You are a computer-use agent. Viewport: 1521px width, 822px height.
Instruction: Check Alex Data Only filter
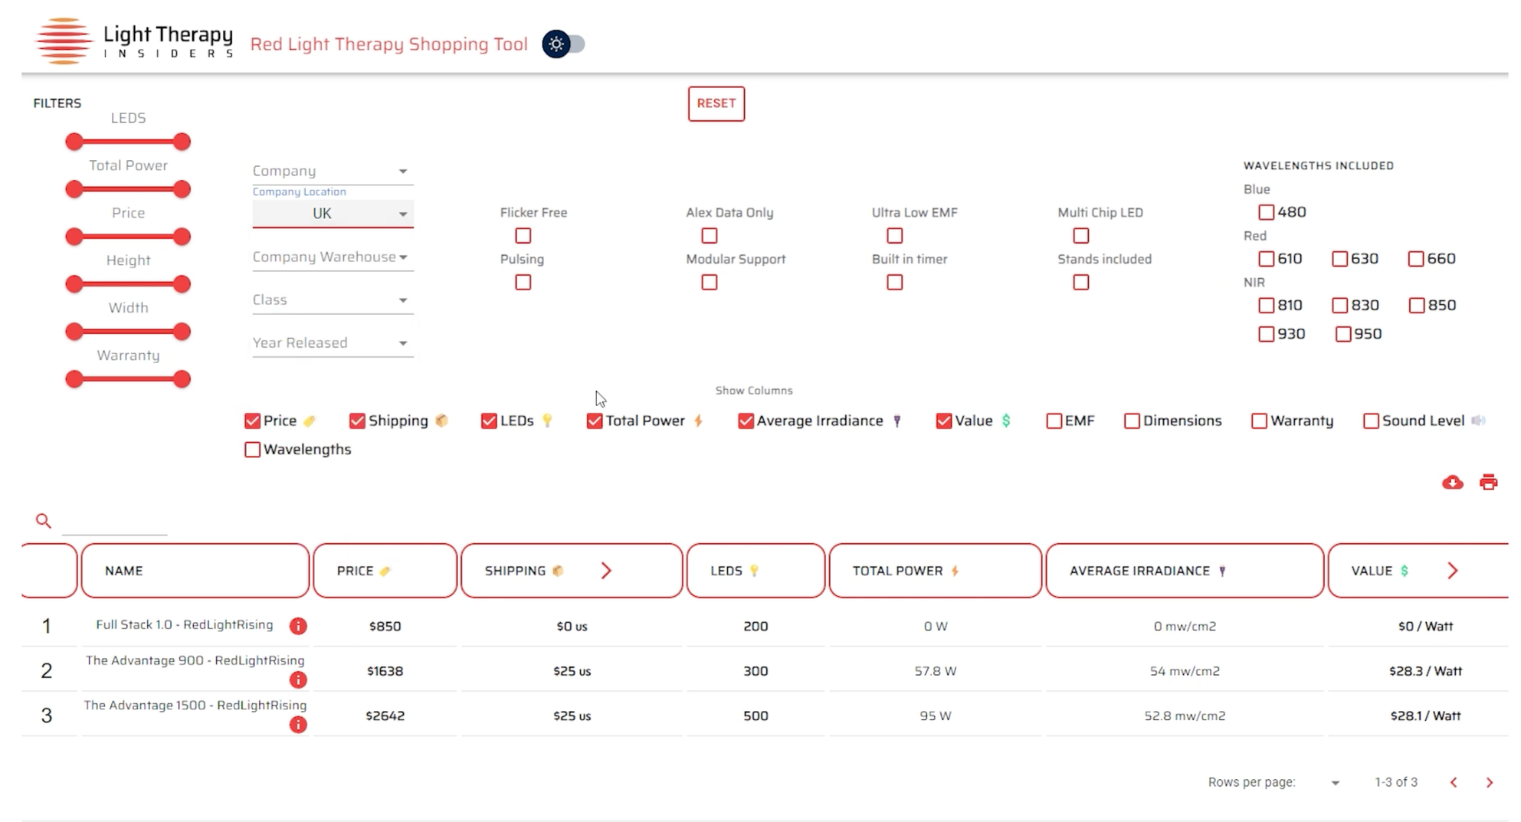click(x=710, y=236)
